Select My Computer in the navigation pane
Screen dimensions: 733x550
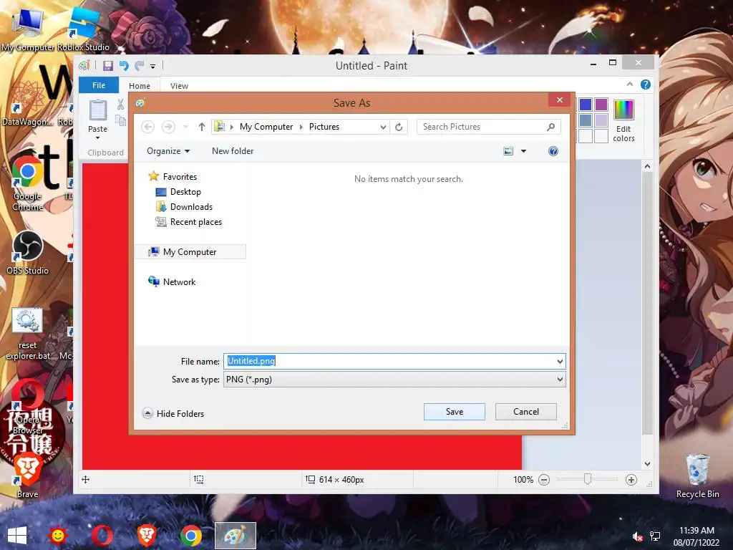[x=190, y=251]
